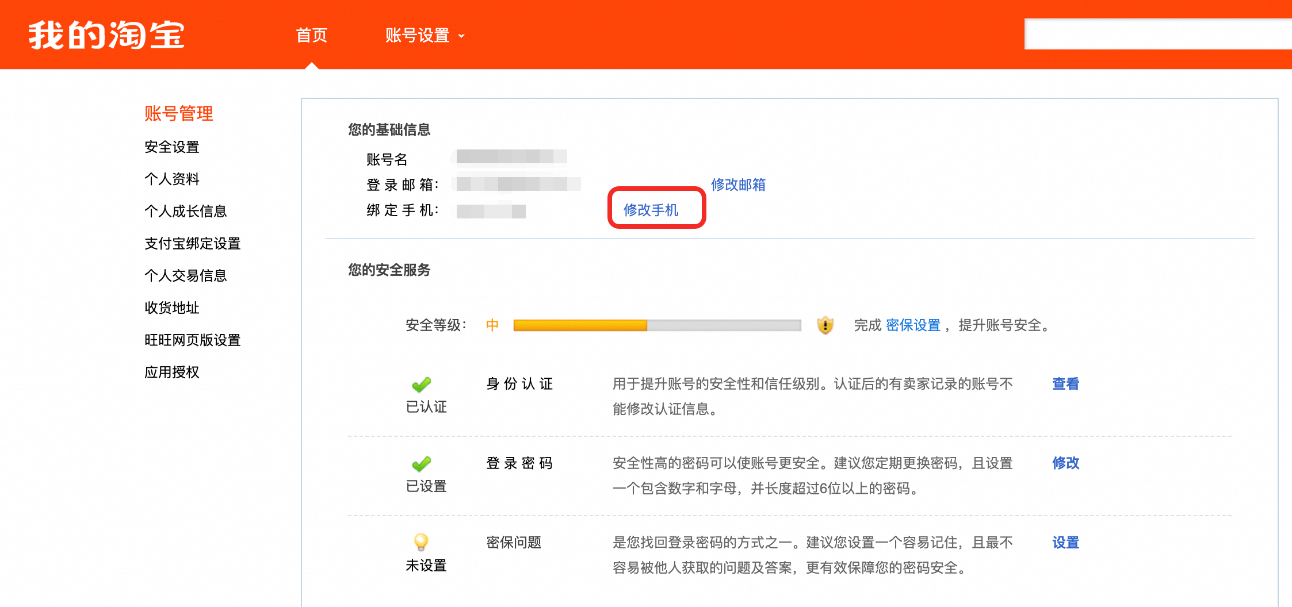This screenshot has width=1292, height=607.
Task: Click the 中 security level indicator
Action: tap(492, 325)
